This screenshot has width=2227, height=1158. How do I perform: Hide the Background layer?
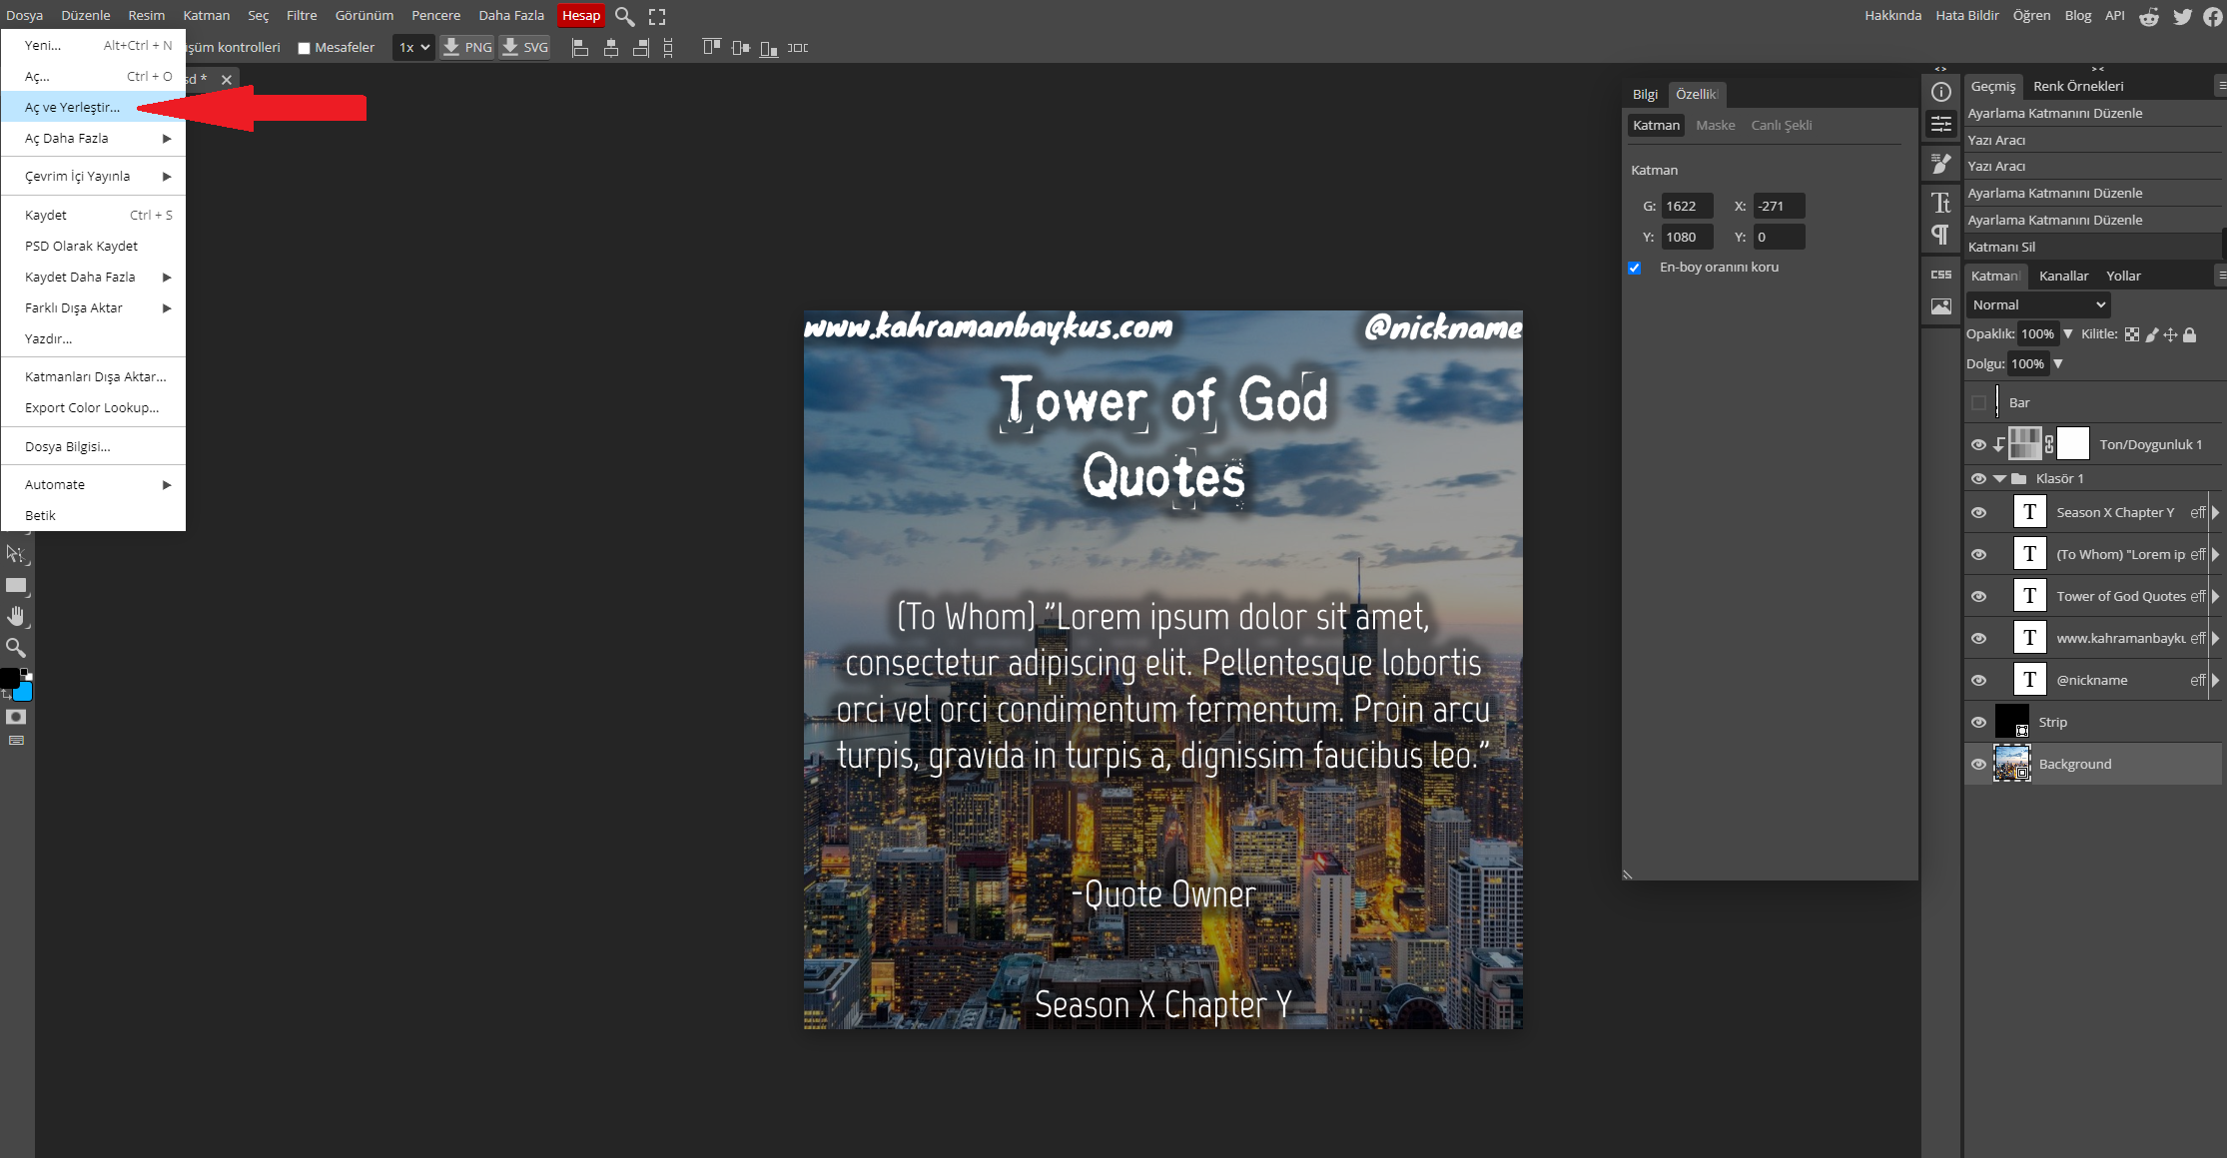pyautogui.click(x=1978, y=764)
